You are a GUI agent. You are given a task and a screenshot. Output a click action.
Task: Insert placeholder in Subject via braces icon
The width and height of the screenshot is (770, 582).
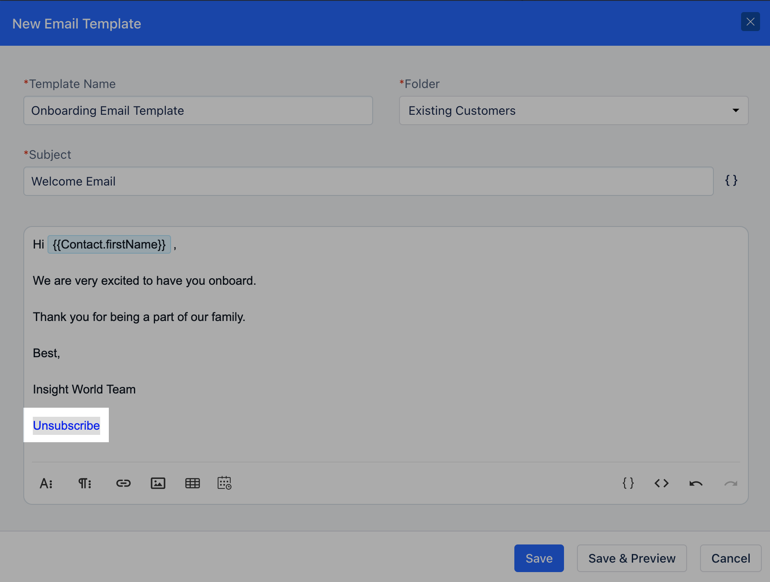pyautogui.click(x=731, y=181)
